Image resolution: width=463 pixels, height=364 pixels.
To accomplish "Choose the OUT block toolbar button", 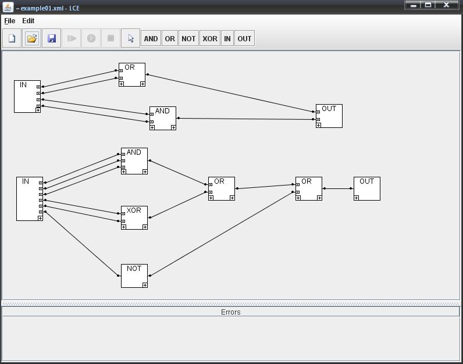I will [244, 38].
